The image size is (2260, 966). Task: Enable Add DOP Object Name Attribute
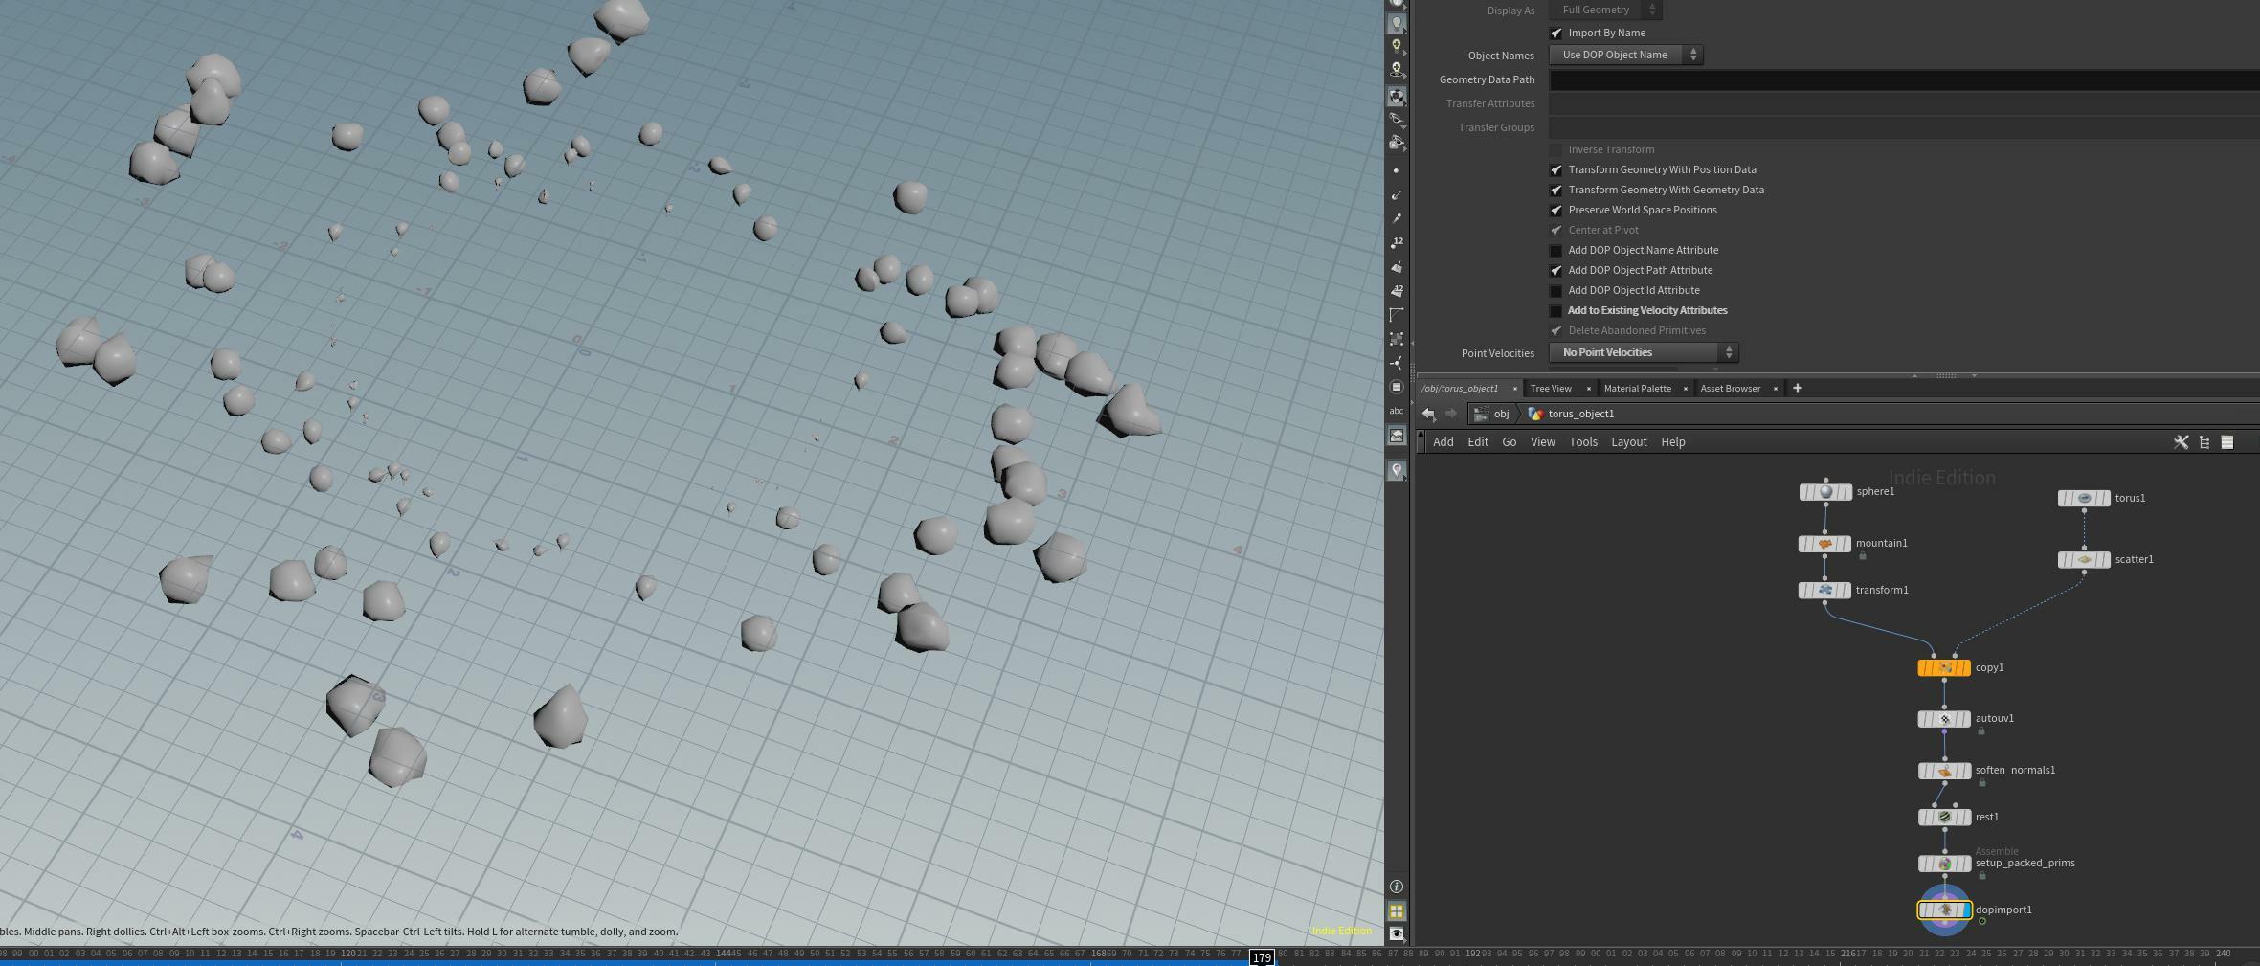[1556, 251]
